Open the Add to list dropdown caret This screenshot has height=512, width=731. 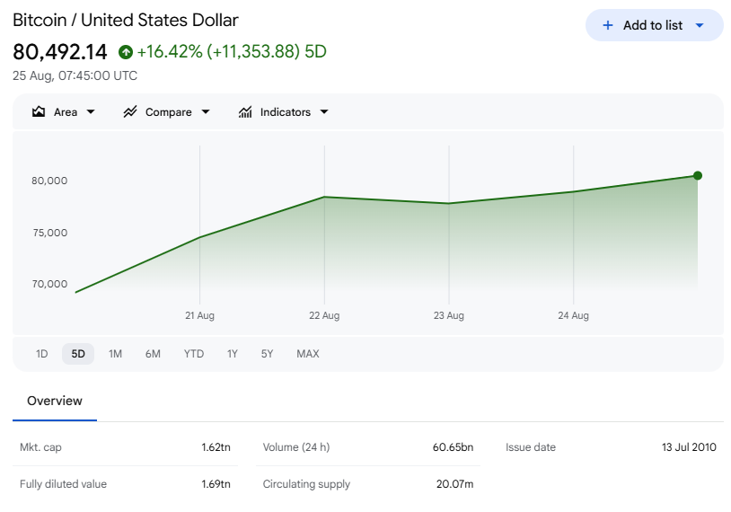700,26
